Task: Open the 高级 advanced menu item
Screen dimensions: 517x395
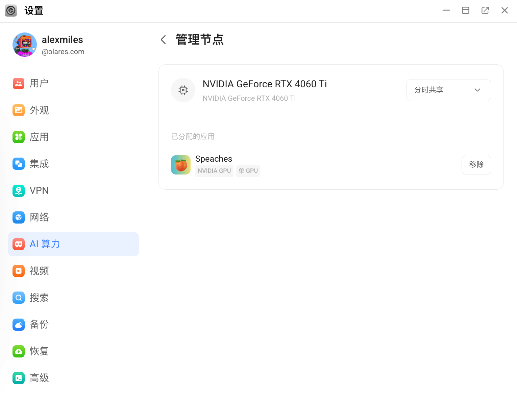Action: coord(73,378)
